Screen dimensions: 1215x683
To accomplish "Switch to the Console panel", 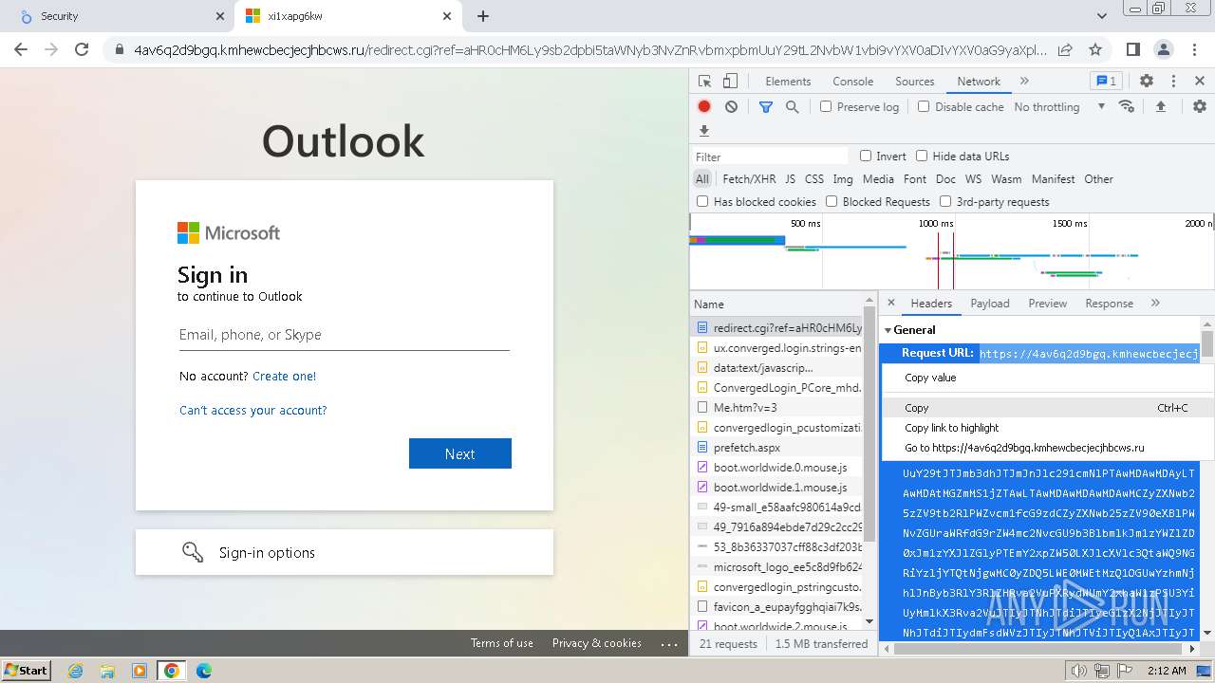I will pos(852,82).
